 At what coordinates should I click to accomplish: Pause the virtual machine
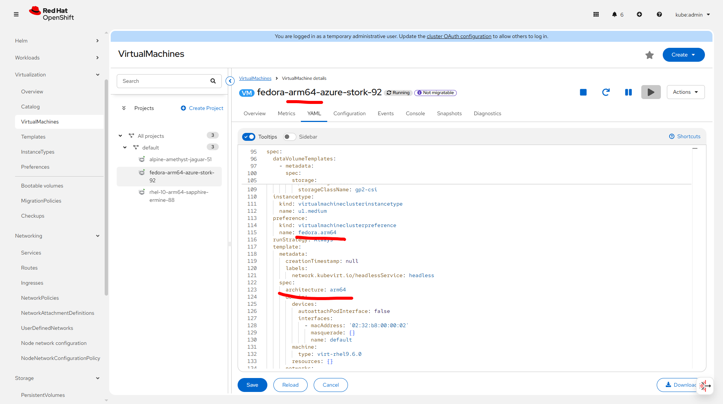(628, 92)
